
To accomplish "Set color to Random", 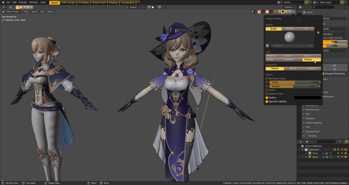I will (x=293, y=59).
